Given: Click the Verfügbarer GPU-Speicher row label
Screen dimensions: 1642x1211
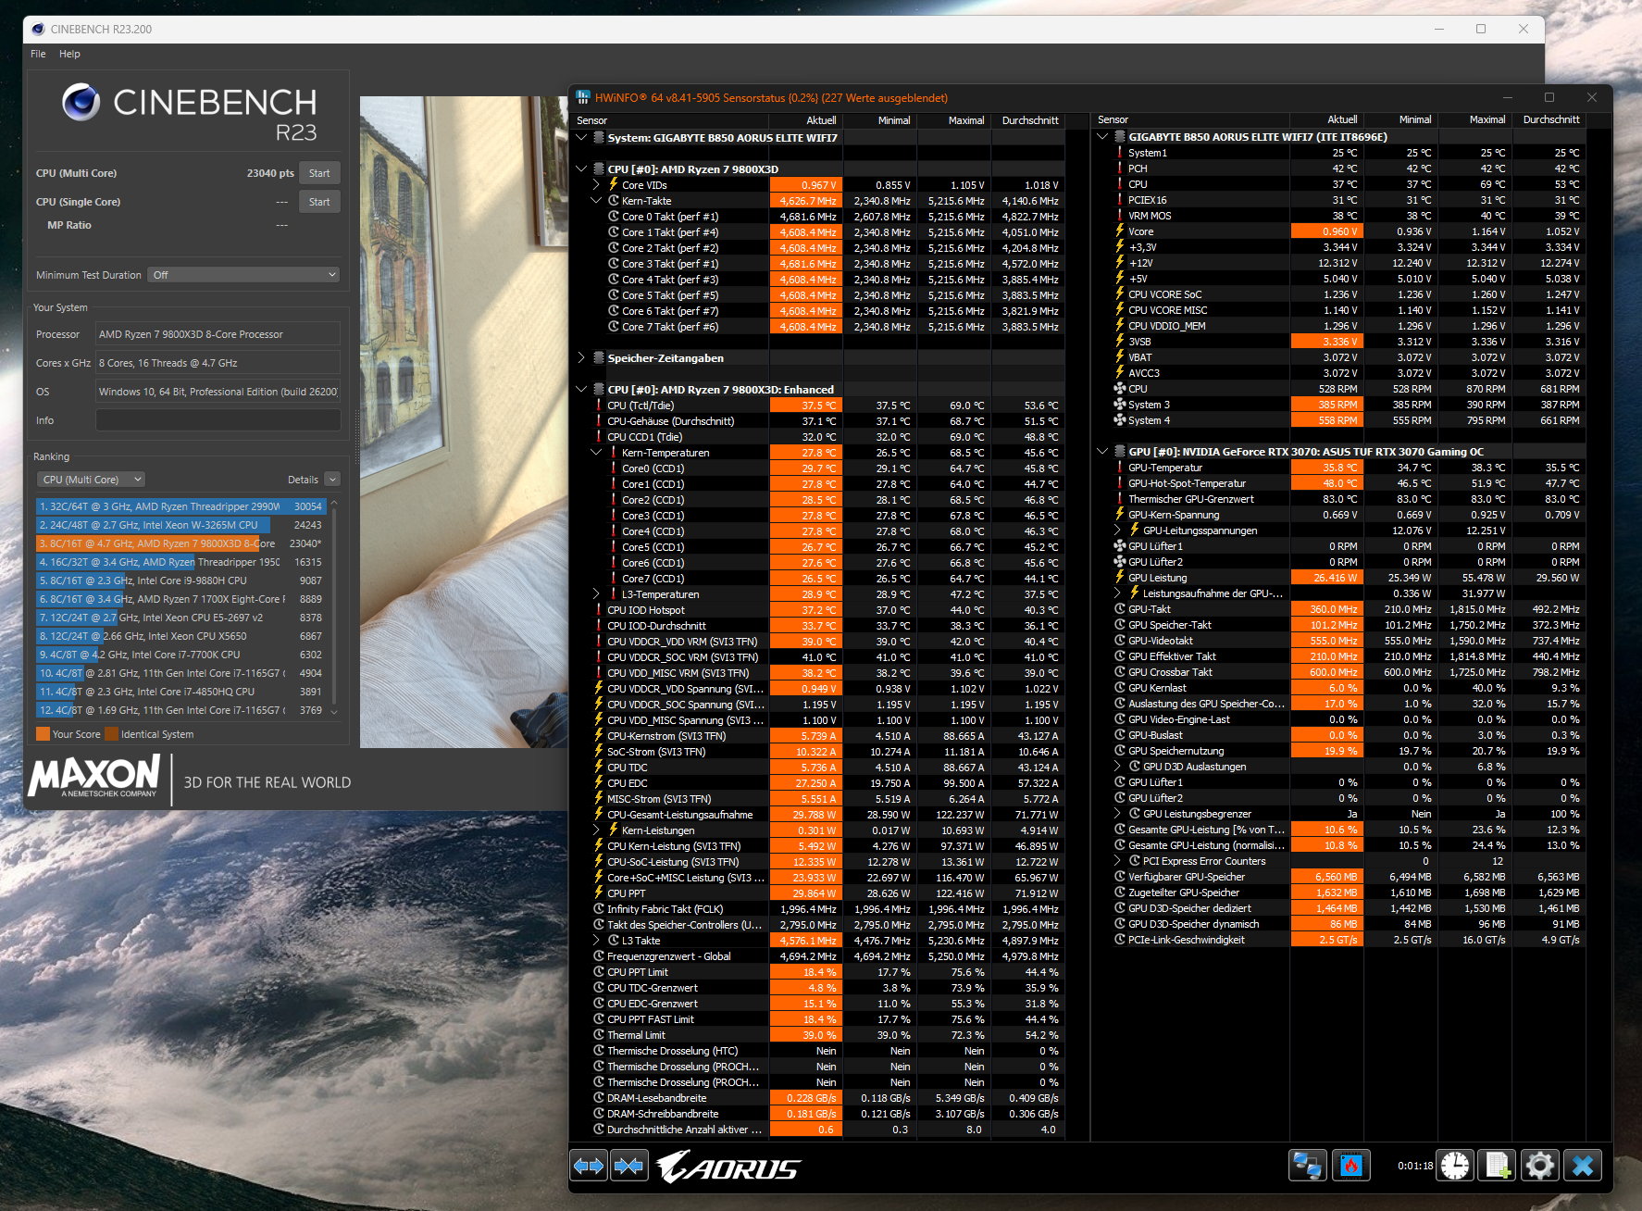Looking at the screenshot, I should pyautogui.click(x=1187, y=877).
